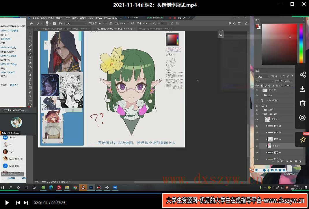
Task: Open the brush settings panel icon
Action: [x=55, y=24]
